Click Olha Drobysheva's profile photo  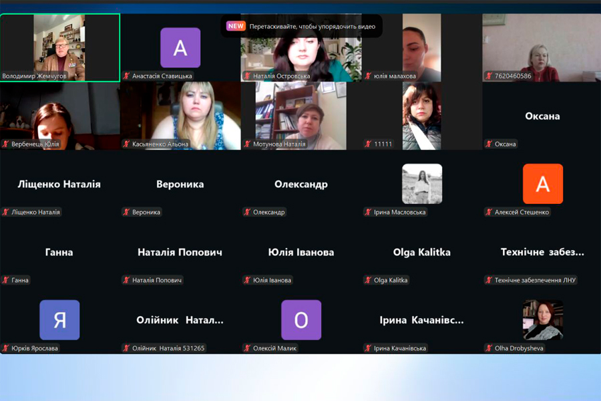543,320
